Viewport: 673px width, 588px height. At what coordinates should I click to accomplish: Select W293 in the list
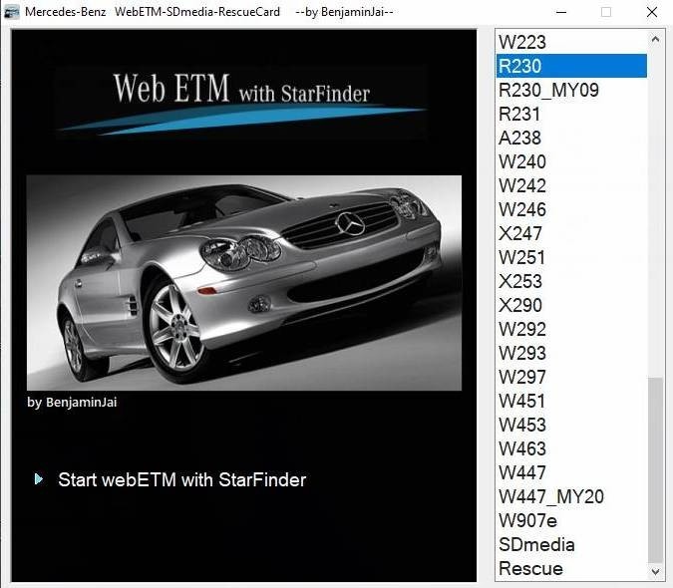click(x=571, y=354)
